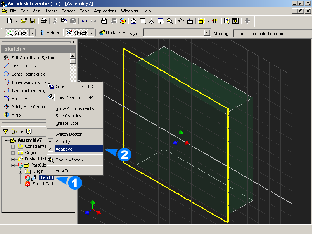This screenshot has width=312, height=234.
Task: Click the help question mark toolbar icon
Action: click(227, 21)
